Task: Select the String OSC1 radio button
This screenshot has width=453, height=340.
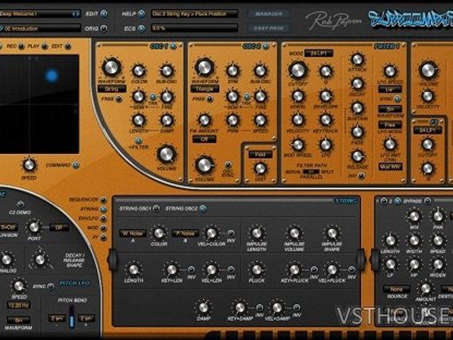Action: pyautogui.click(x=156, y=208)
